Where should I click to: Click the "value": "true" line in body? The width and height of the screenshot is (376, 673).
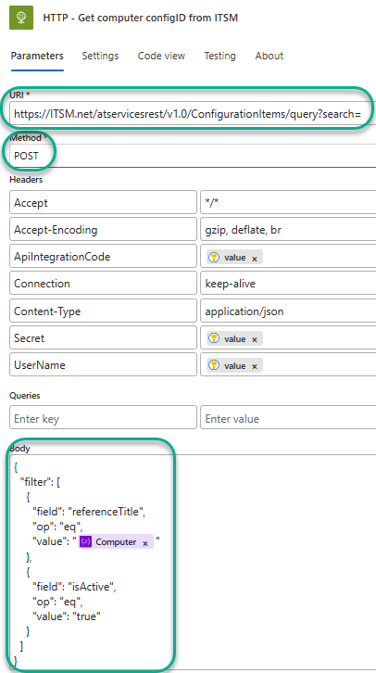(x=67, y=616)
